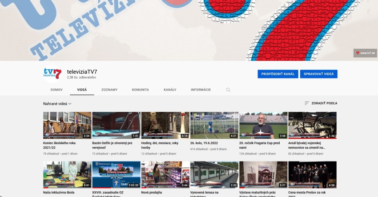Screen dimensions: 378x197
Task: Open the Hodiny, dni, mesiace thumbnail
Action: tap(165, 125)
